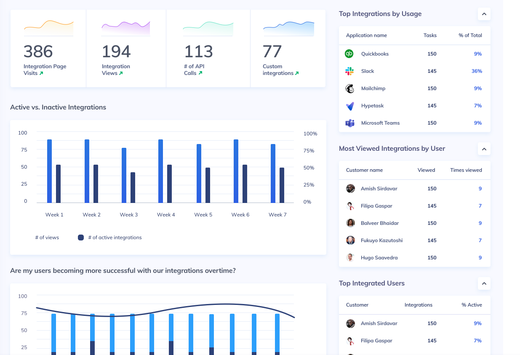Click Filipa Gaspar's avatar thumbnail
The width and height of the screenshot is (520, 355).
[x=350, y=206]
